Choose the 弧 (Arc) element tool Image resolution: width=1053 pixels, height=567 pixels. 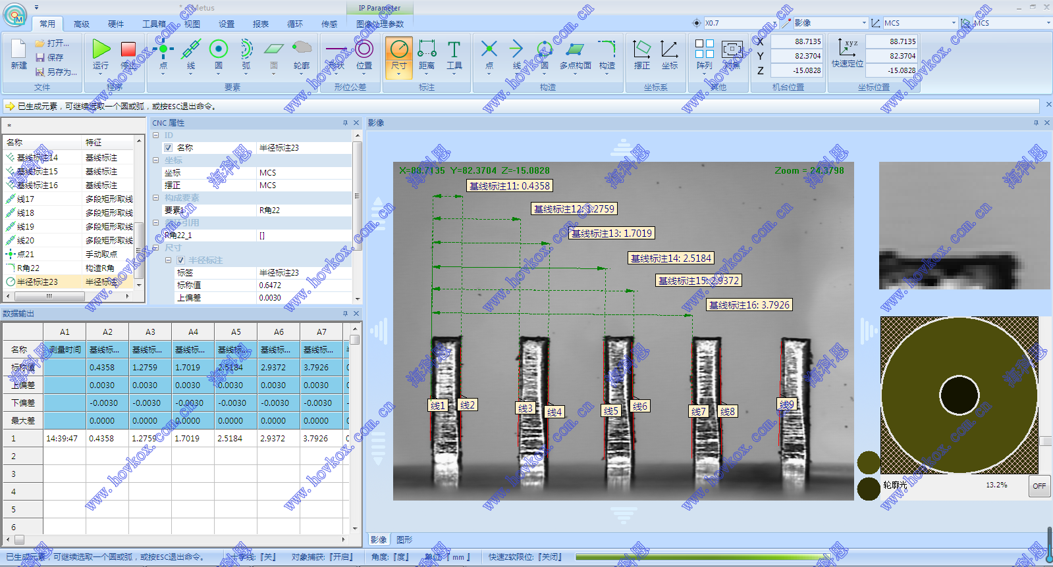click(x=246, y=50)
